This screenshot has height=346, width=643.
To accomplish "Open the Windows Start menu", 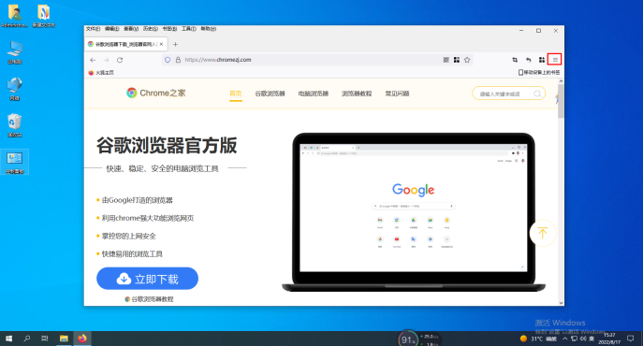I will pyautogui.click(x=8, y=339).
